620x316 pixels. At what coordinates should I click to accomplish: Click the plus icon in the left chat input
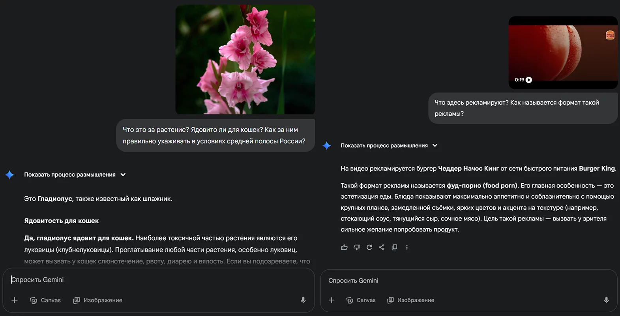click(15, 300)
